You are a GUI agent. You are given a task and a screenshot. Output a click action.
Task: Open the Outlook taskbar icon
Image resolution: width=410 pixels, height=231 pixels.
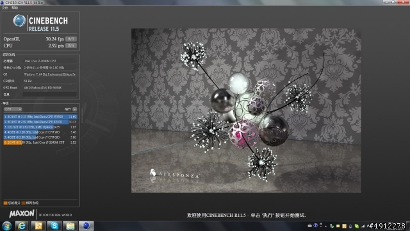tap(38, 226)
